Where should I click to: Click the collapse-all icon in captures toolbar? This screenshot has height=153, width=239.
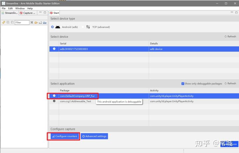(12, 23)
